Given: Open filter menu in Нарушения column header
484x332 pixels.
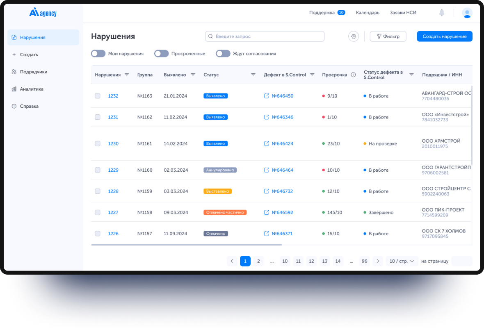Looking at the screenshot, I should [x=127, y=75].
